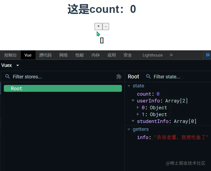211x171 pixels.
Task: Switch to the 应用 tab
Action: (112, 55)
